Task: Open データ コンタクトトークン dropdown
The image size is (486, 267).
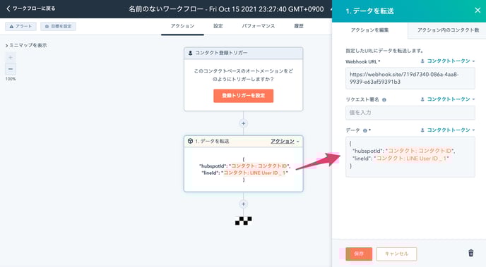Action: 448,130
